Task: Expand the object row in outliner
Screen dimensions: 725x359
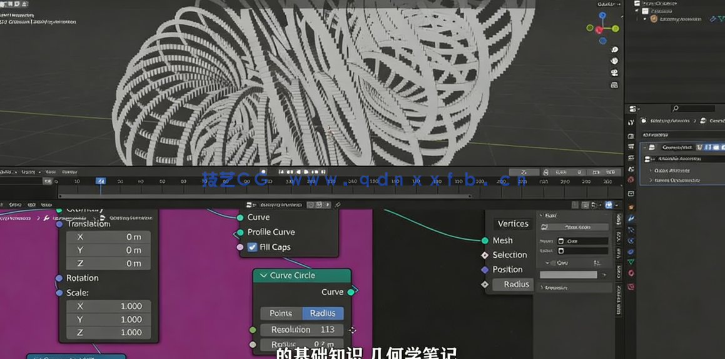Action: point(645,19)
